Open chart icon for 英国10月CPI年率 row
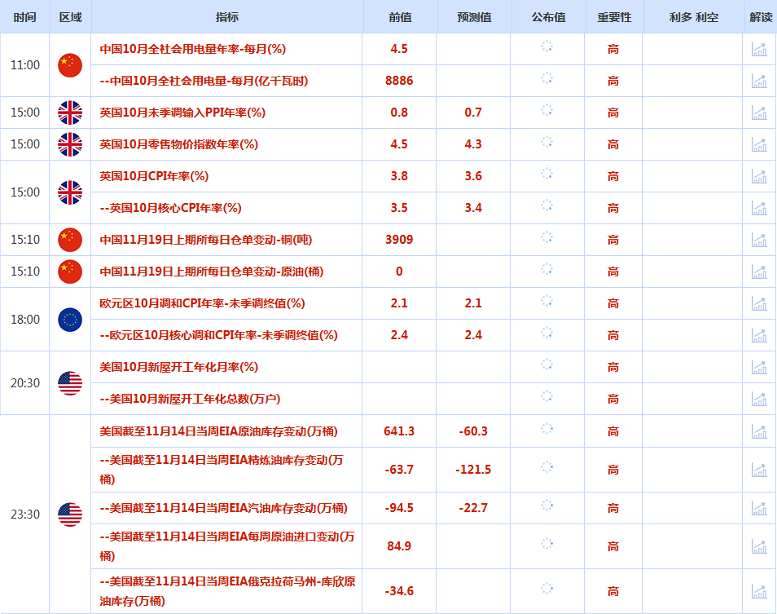 [x=759, y=176]
